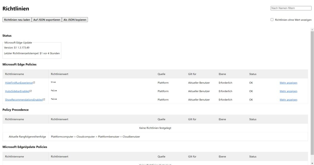Screen dimensions: 314x165
Task: Click the 'OK' status of HideFirstRunExperience
Action: coord(251,83)
